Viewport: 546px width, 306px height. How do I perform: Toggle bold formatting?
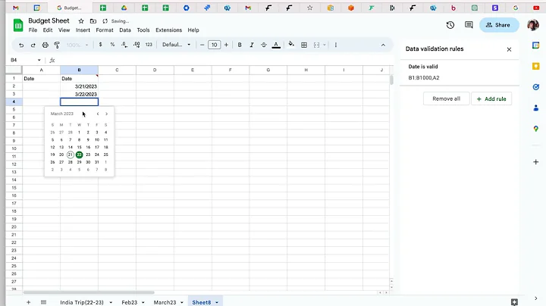240,45
